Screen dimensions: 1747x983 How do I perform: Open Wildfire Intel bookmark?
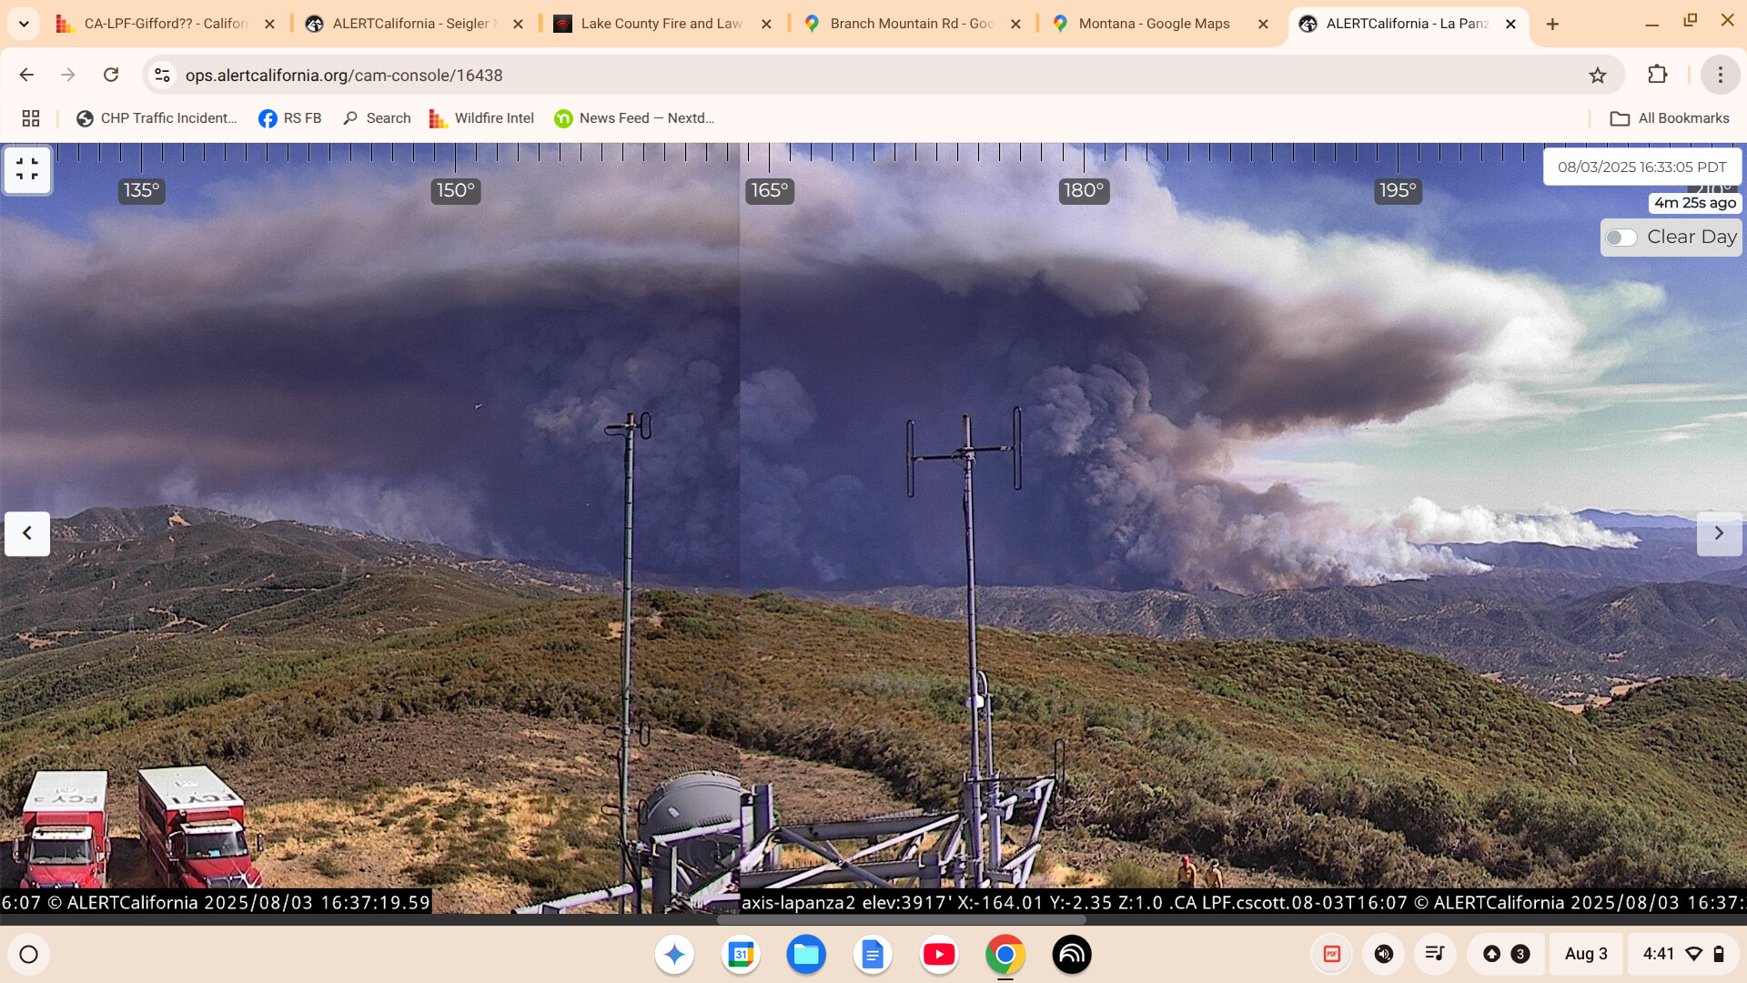(481, 118)
